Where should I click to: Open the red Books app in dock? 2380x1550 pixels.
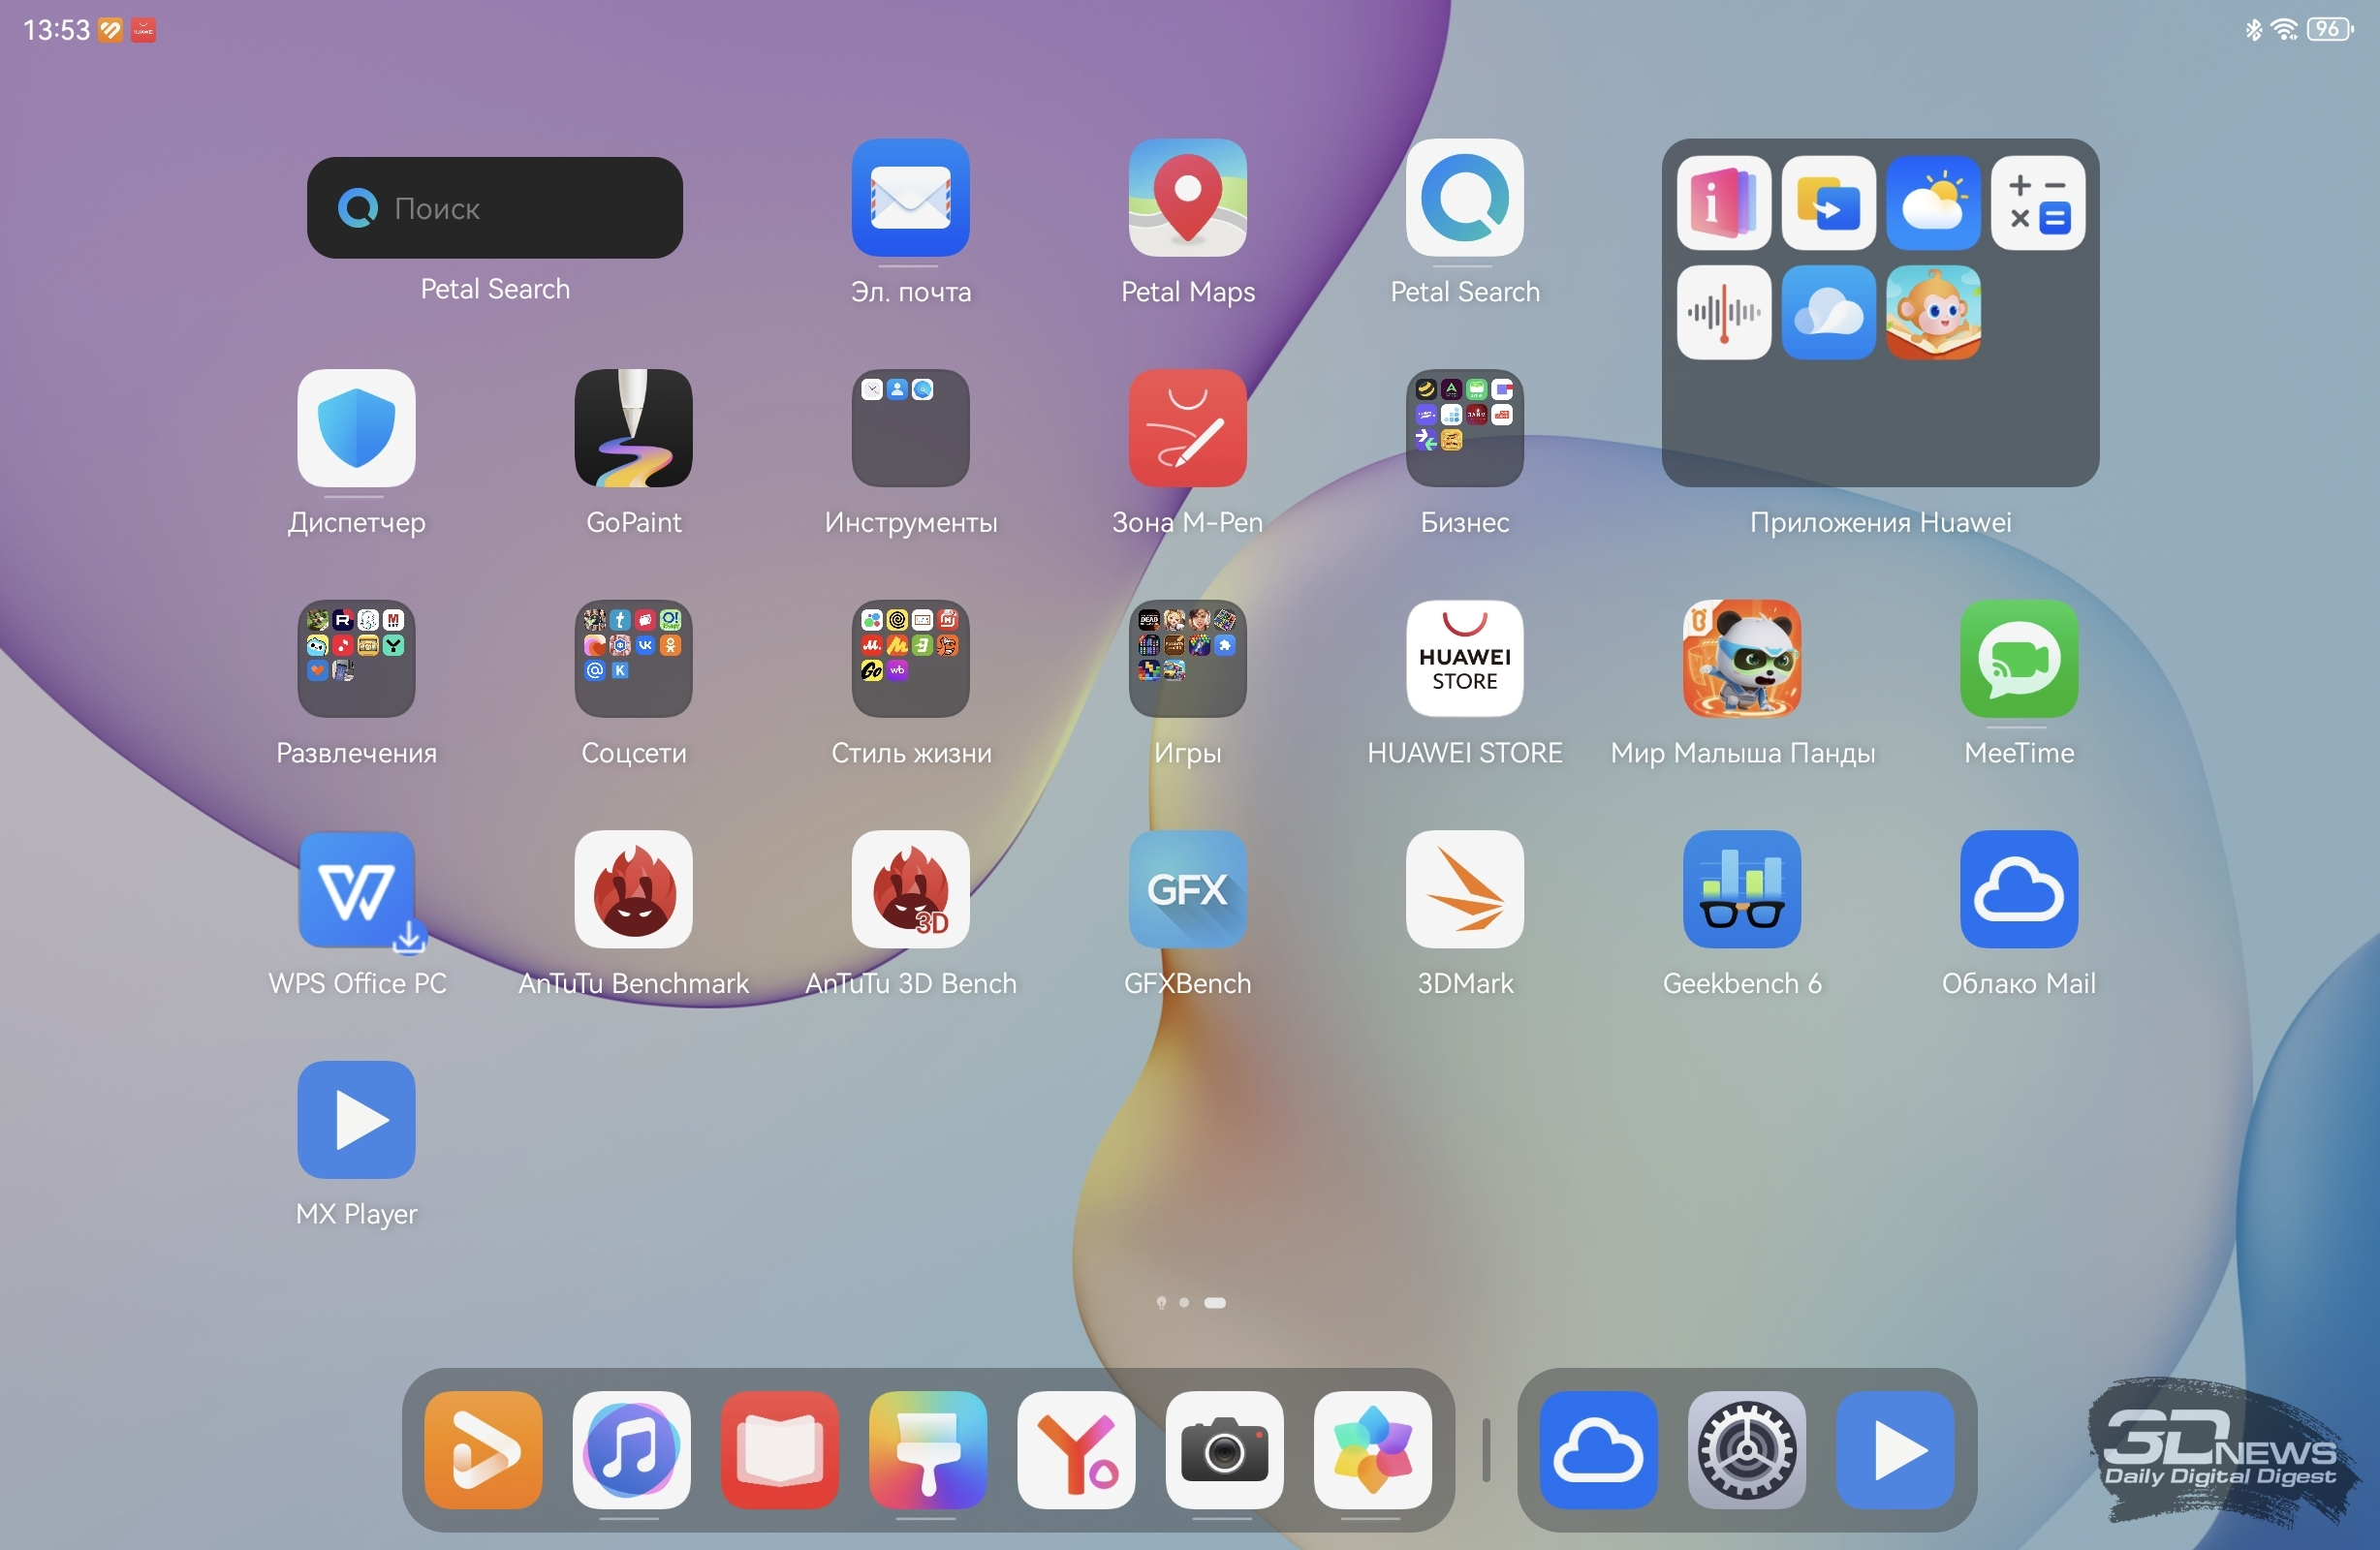coord(779,1449)
